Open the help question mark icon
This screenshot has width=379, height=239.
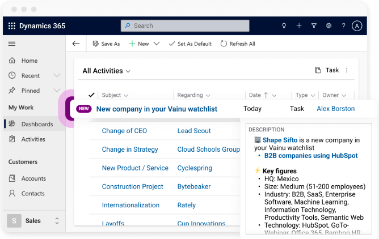point(343,25)
